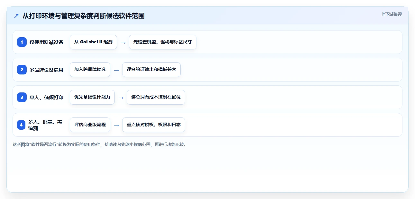The width and height of the screenshot is (415, 199).
Task: Click the 重点核对授权、权限和日志 box
Action: (x=154, y=125)
